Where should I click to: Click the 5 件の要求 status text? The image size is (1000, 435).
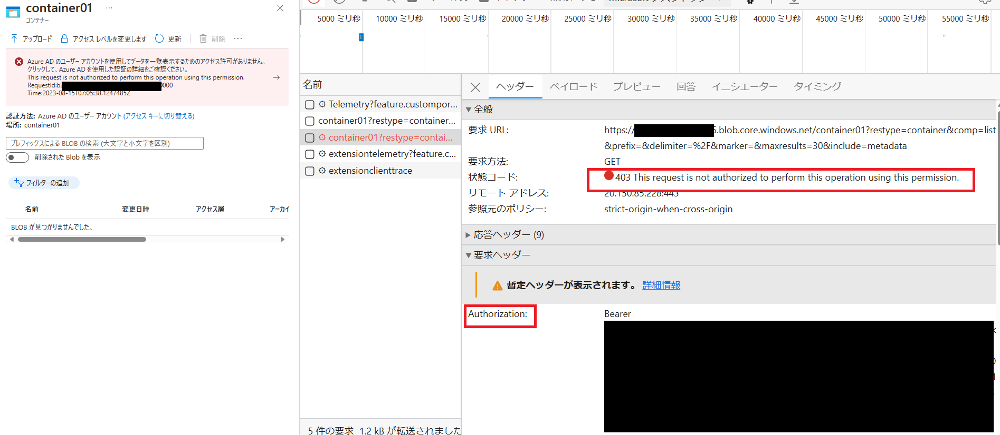pos(331,430)
